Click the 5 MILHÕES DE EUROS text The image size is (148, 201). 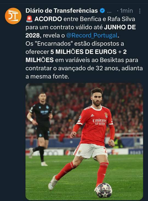coord(83,52)
